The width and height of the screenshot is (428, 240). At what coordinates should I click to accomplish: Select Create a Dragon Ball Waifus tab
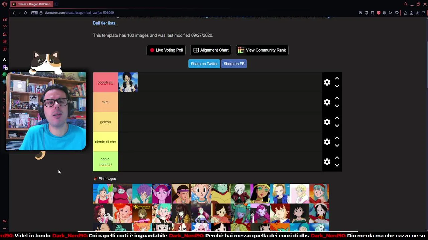coord(31,4)
